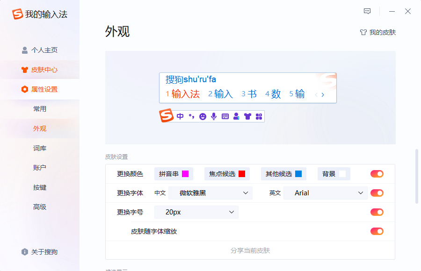Click the 皮肤设置 section label

[x=116, y=157]
